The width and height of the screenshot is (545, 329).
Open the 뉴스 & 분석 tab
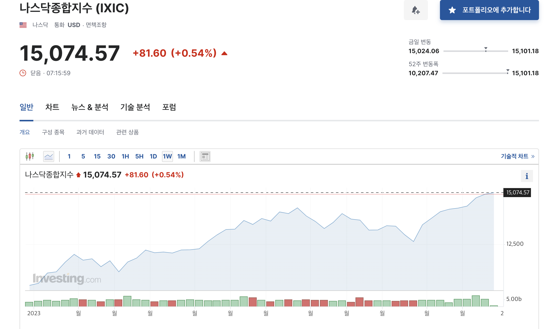90,107
